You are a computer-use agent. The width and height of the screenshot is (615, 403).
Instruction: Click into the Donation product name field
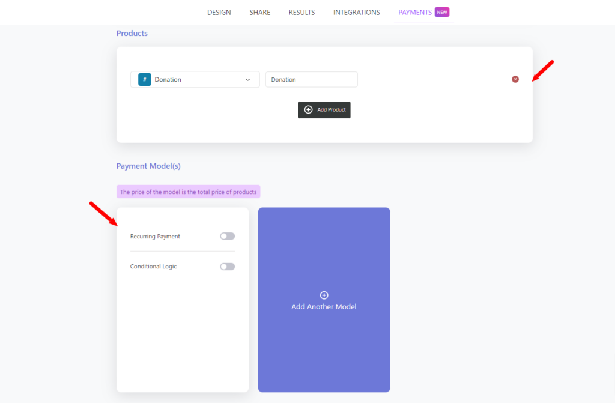[x=312, y=79]
